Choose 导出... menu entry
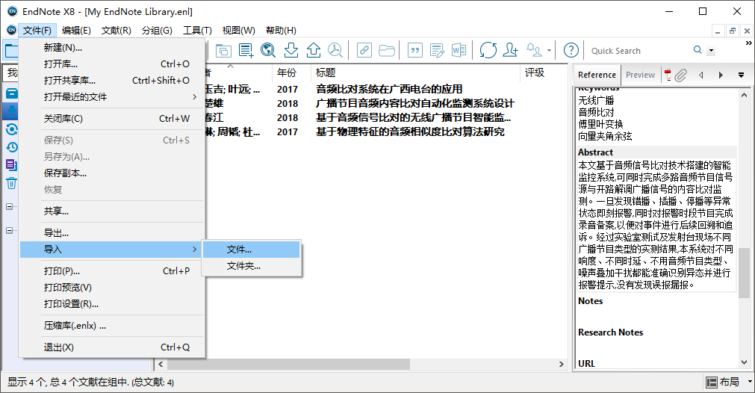This screenshot has width=755, height=393. pyautogui.click(x=112, y=233)
